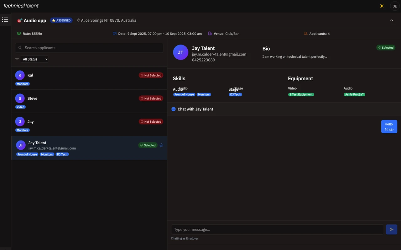Click the TechnicalTalent logo

21,6
